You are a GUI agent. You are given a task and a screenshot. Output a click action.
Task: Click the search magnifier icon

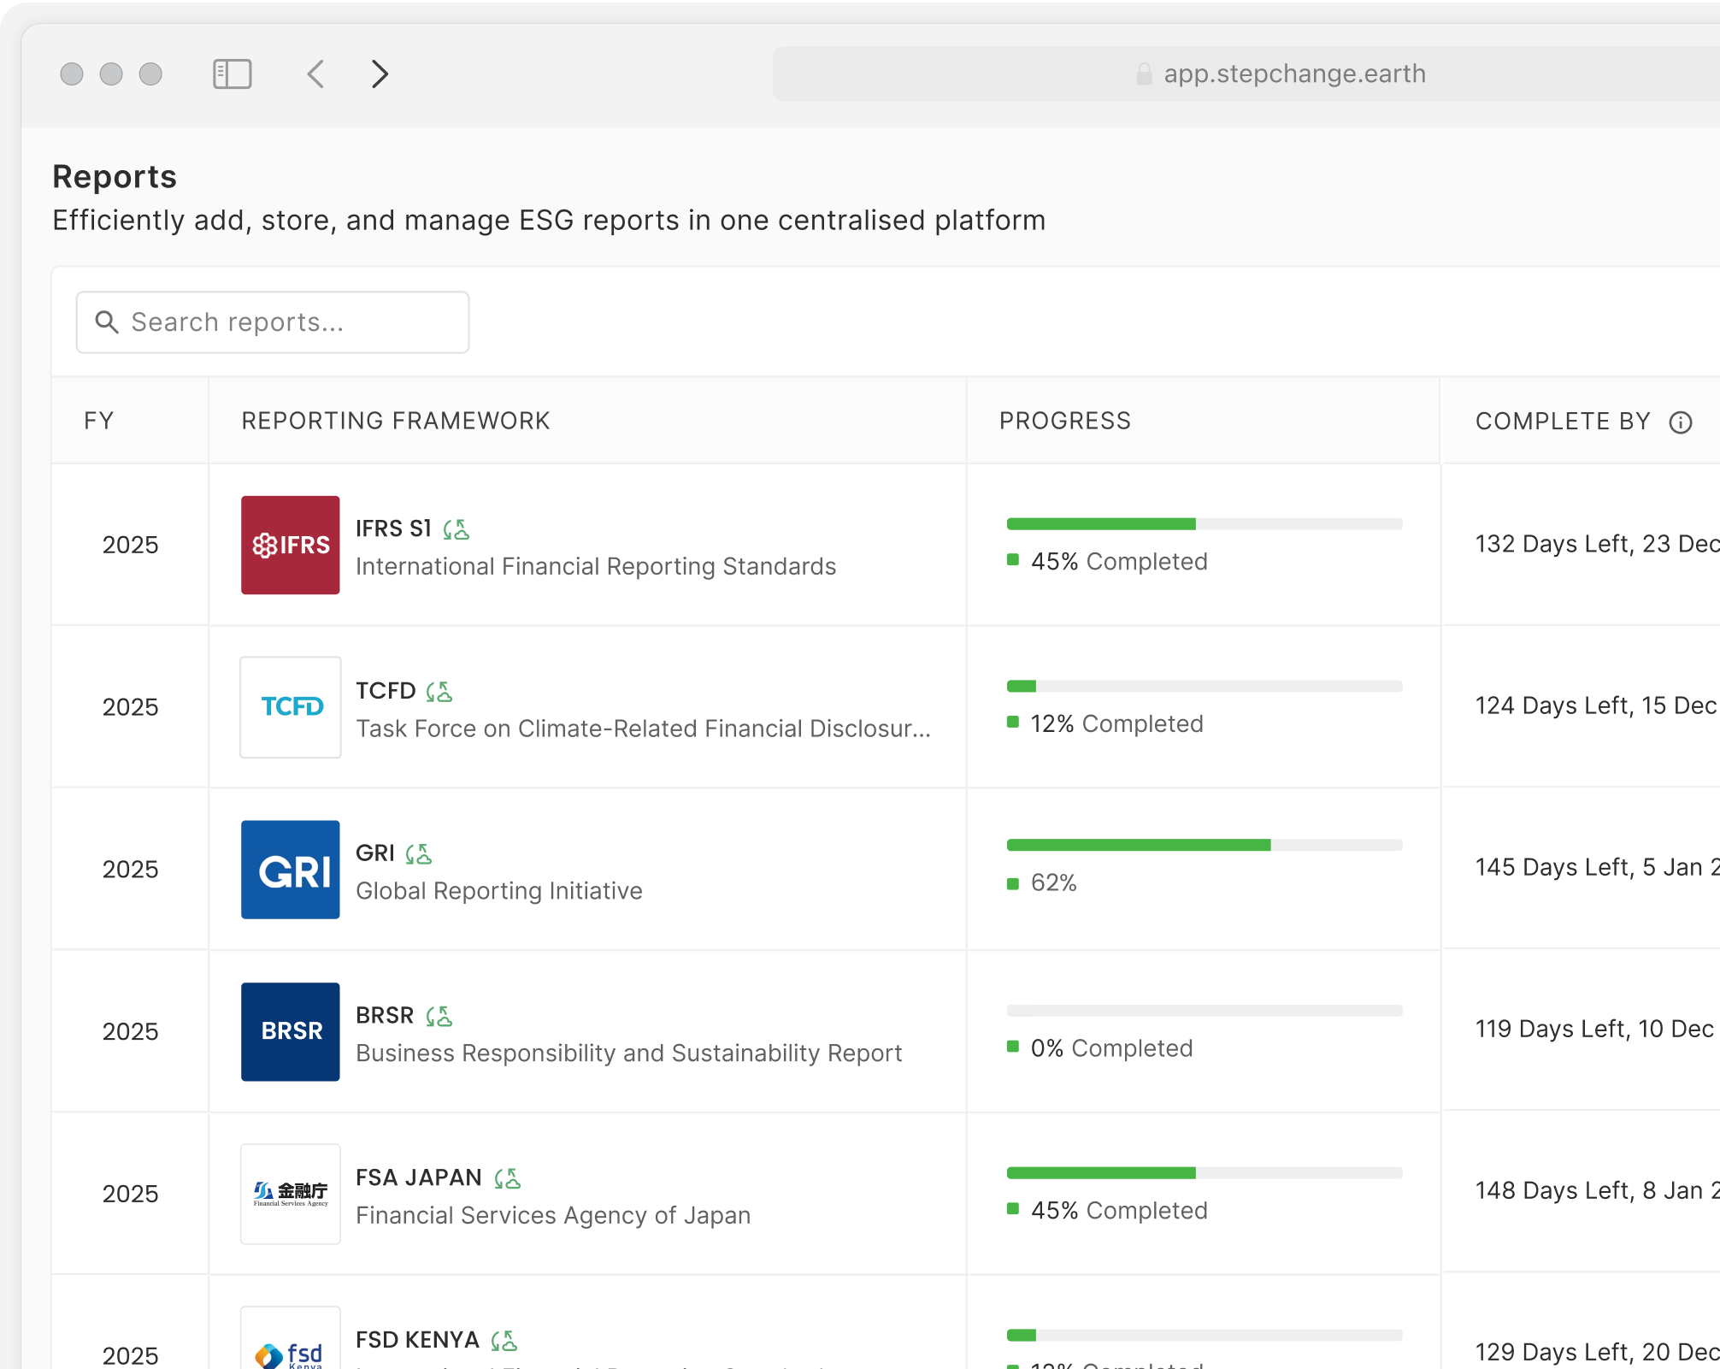pyautogui.click(x=107, y=322)
